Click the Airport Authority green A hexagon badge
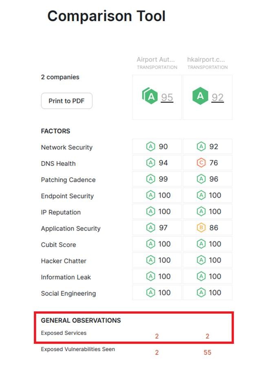The height and width of the screenshot is (365, 265). coord(150,96)
